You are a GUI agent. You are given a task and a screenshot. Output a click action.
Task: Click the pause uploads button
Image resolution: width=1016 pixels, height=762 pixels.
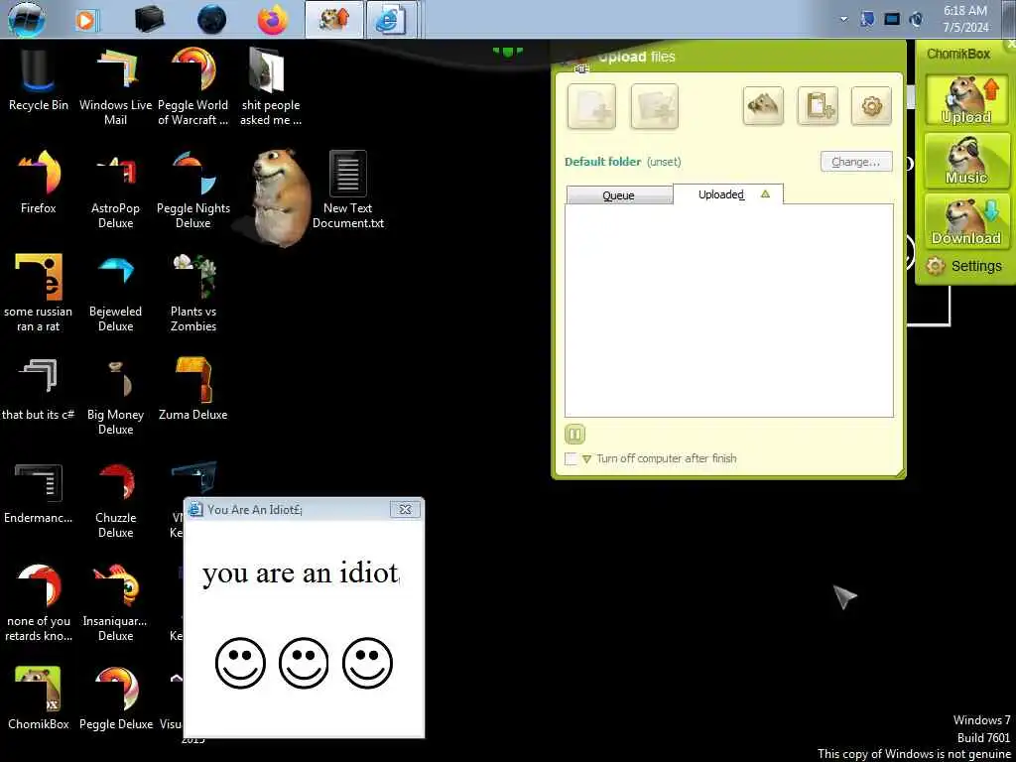coord(574,435)
